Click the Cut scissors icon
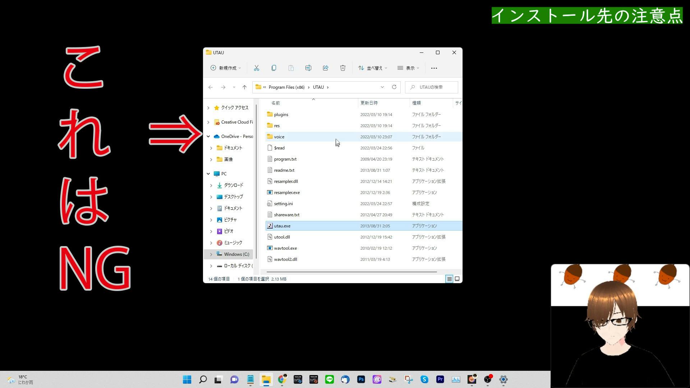The image size is (690, 388). point(256,68)
